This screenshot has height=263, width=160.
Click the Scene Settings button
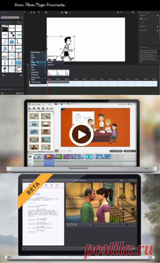tap(116, 151)
